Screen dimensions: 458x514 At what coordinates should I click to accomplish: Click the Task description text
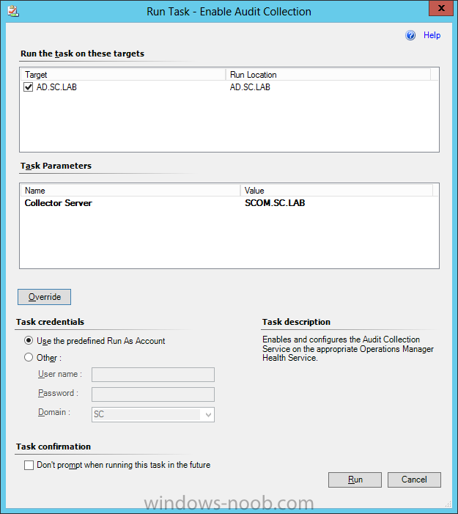348,349
